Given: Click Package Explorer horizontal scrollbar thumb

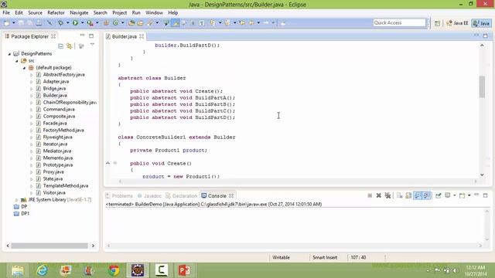Looking at the screenshot, I should [x=49, y=246].
